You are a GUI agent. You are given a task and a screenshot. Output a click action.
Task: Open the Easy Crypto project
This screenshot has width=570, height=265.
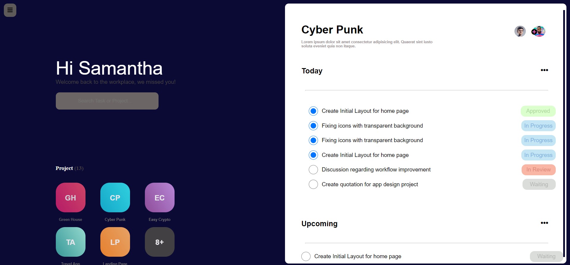[159, 197]
